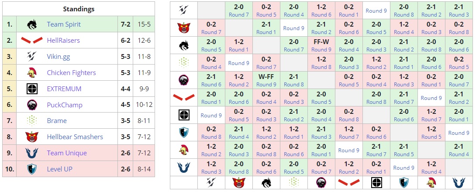Click the Level UP logo in Standings
The width and height of the screenshot is (476, 195).
pyautogui.click(x=31, y=169)
